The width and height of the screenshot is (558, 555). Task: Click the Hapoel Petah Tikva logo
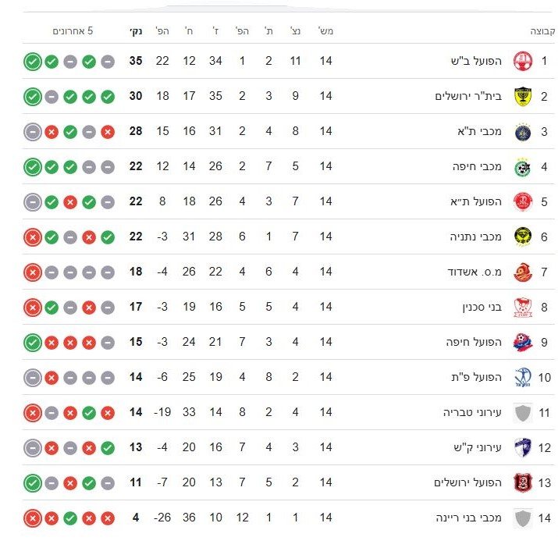[522, 377]
